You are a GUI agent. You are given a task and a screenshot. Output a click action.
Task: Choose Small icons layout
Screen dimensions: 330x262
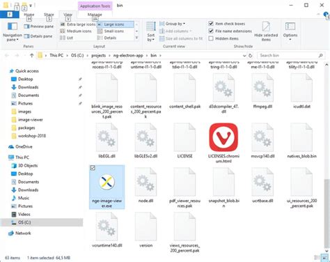tap(111, 31)
